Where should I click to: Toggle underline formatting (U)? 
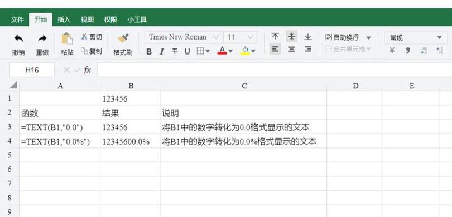click(187, 51)
